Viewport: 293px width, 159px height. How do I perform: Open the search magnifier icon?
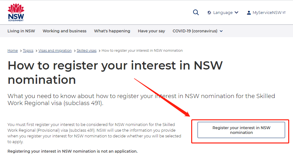tap(196, 12)
